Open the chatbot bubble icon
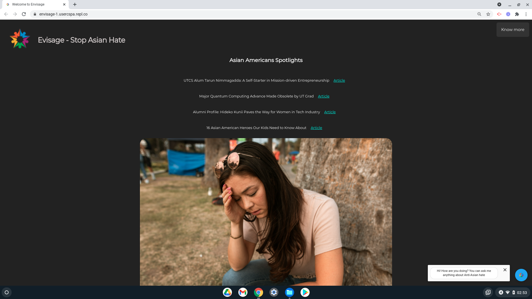 pos(521,275)
